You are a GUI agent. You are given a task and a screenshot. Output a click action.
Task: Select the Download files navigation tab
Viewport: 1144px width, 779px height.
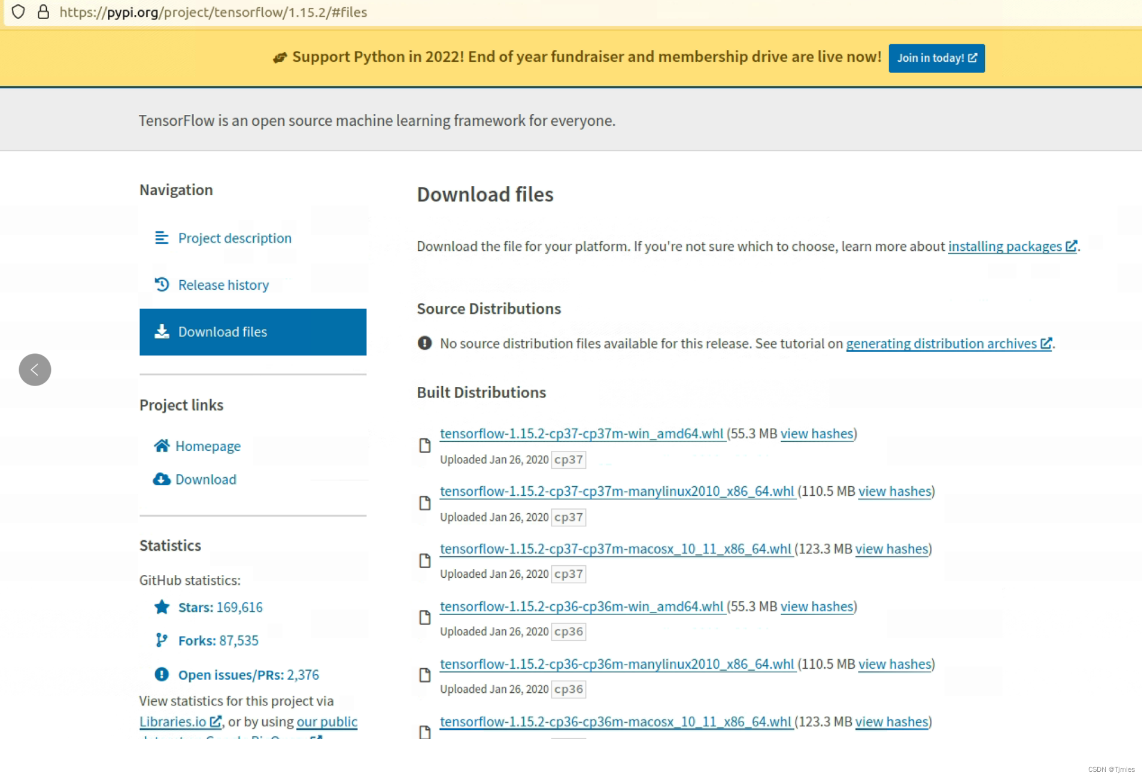[253, 332]
